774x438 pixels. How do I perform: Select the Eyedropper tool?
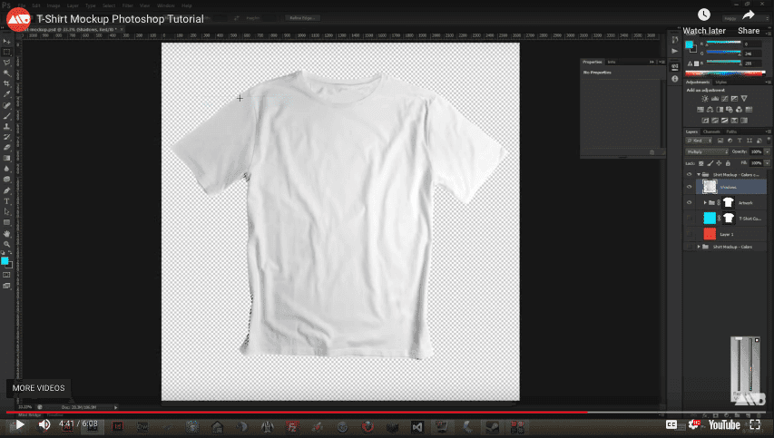(x=7, y=94)
